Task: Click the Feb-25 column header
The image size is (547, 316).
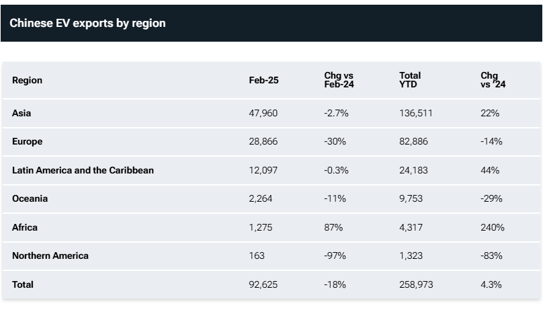Action: (x=263, y=80)
